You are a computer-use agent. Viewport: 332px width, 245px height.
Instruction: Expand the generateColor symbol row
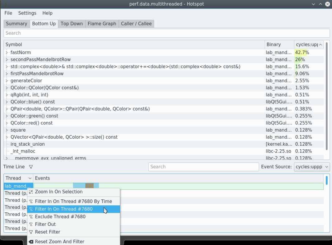[7, 81]
